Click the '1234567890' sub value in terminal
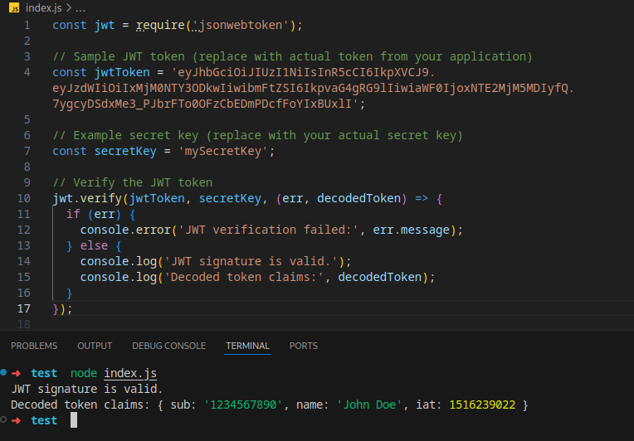The height and width of the screenshot is (441, 634). click(x=243, y=405)
